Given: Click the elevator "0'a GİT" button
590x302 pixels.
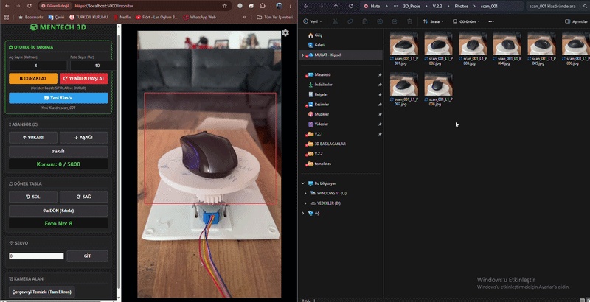Looking at the screenshot, I should click(x=58, y=152).
